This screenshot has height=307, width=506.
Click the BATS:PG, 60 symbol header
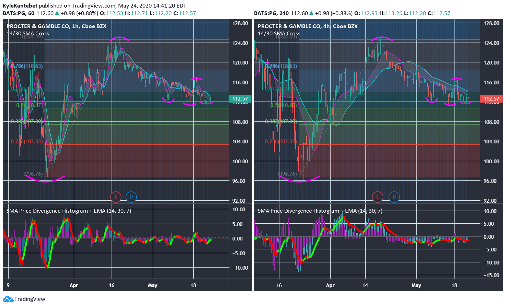(x=19, y=13)
